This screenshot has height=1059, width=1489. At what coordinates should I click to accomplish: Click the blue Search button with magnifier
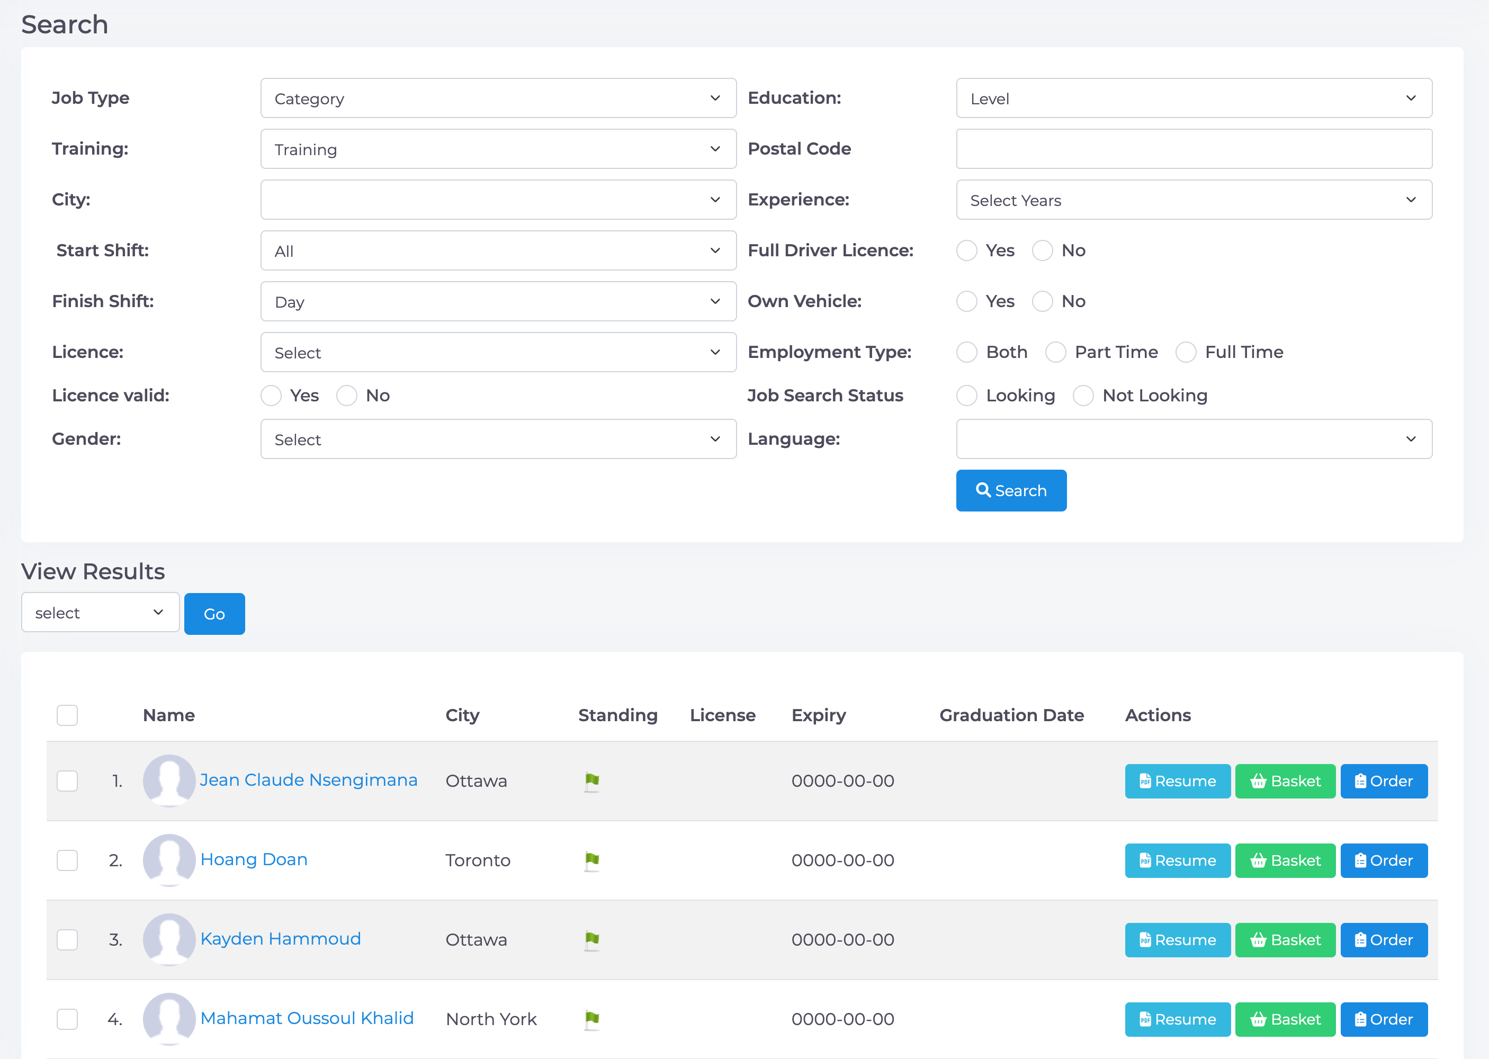1011,490
